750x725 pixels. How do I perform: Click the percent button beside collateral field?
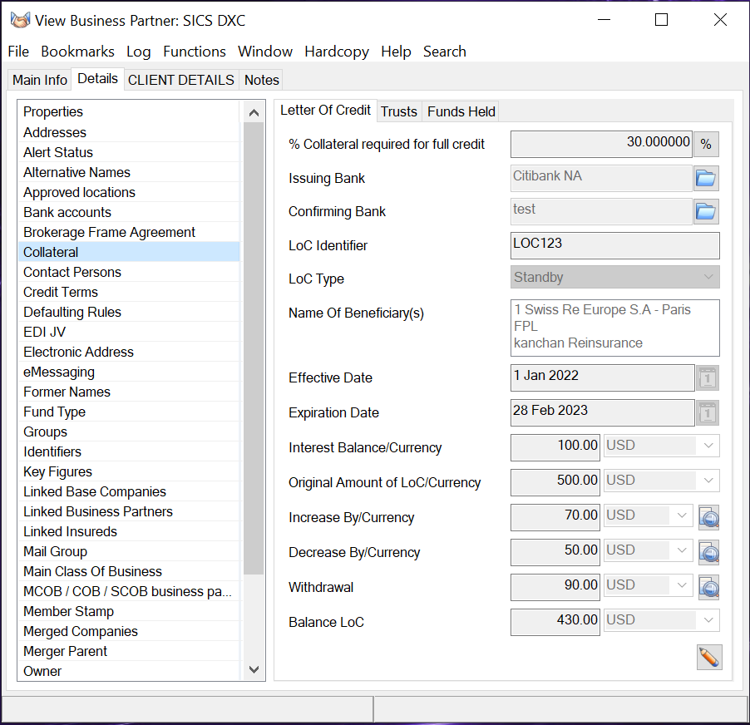[x=706, y=144]
